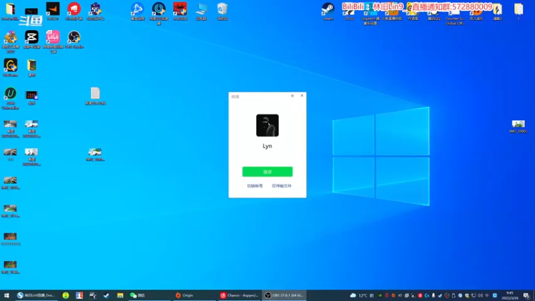Open the OBS 27.0.1 taskbar item

(x=284, y=295)
